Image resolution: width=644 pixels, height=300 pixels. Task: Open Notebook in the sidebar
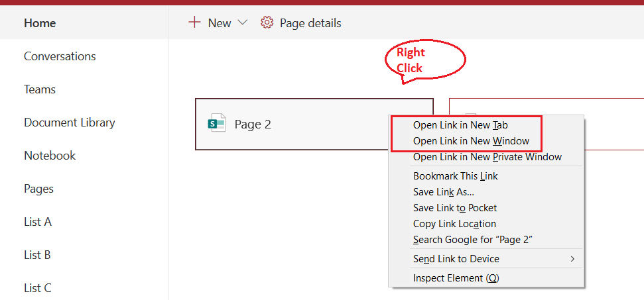[50, 156]
